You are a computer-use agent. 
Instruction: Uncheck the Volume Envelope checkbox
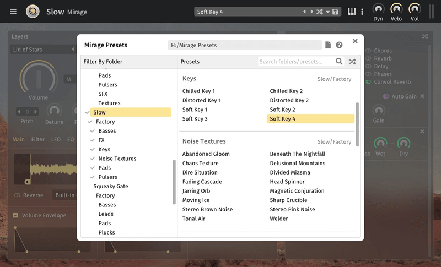15,215
